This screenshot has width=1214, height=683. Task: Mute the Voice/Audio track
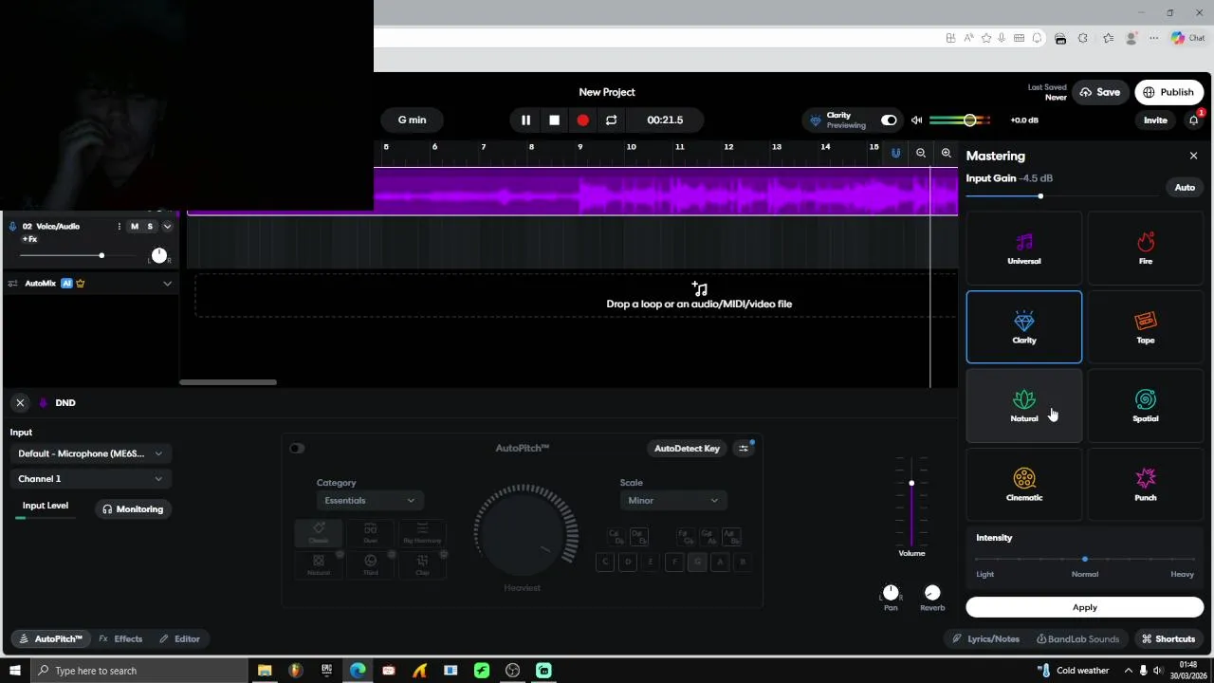point(135,227)
